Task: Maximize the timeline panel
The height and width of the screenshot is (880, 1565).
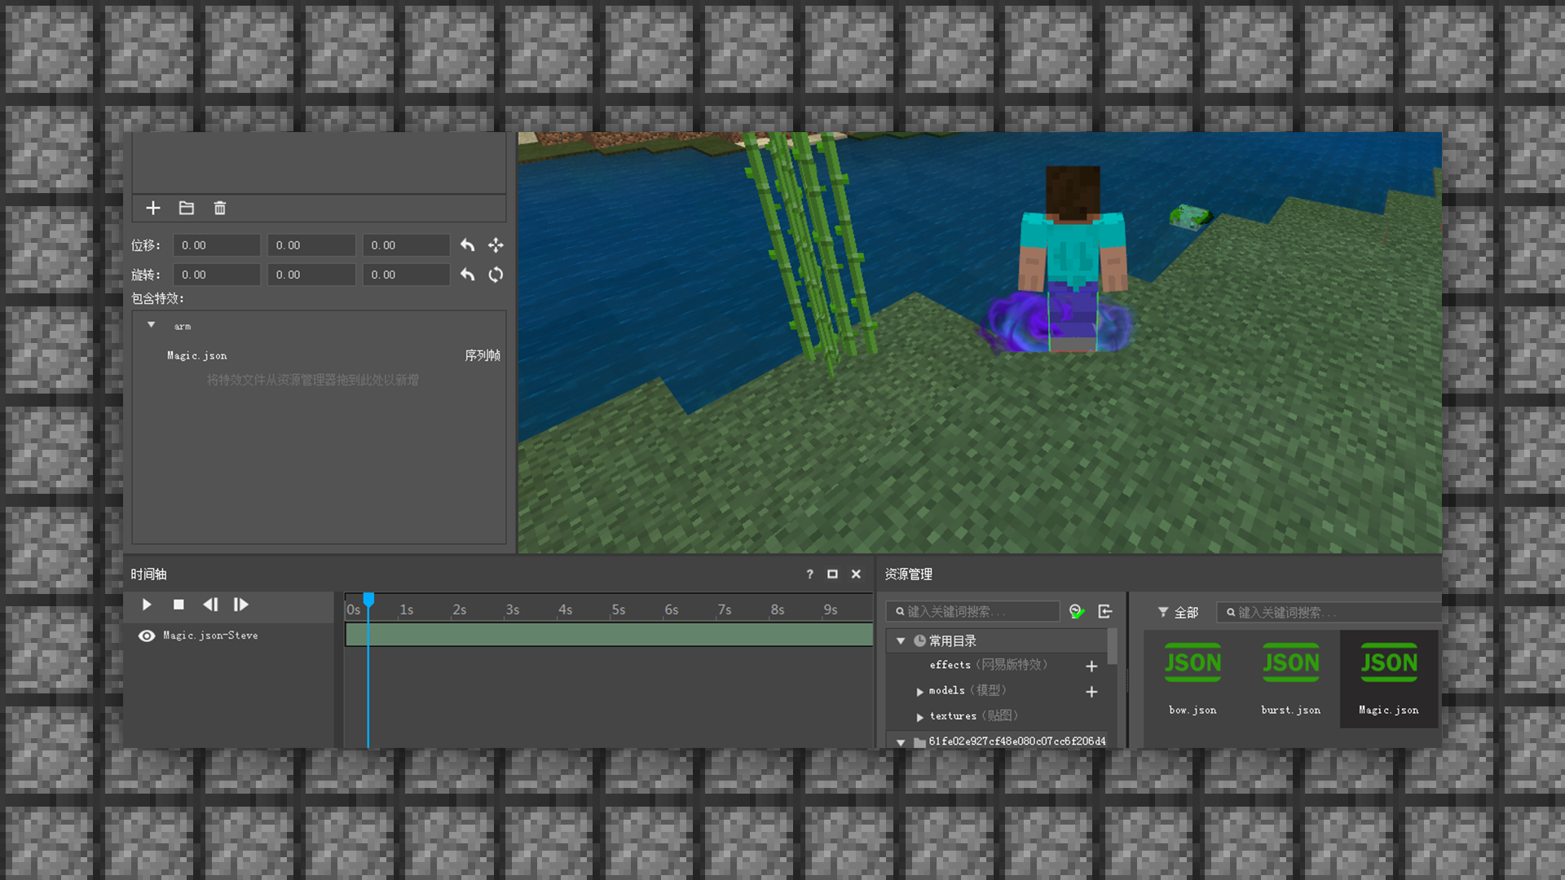Action: tap(832, 574)
